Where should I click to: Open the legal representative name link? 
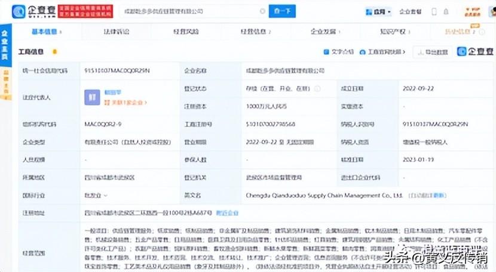(x=112, y=92)
